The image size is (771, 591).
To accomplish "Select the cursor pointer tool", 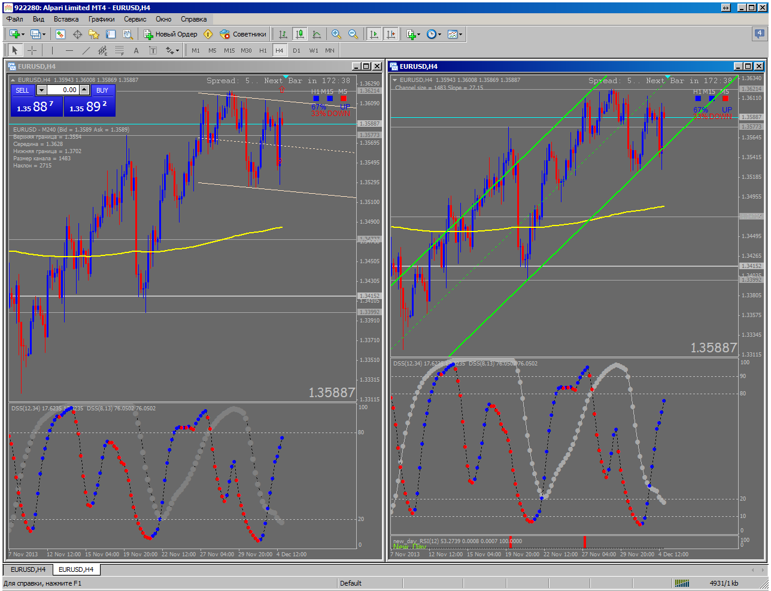I will [x=15, y=51].
